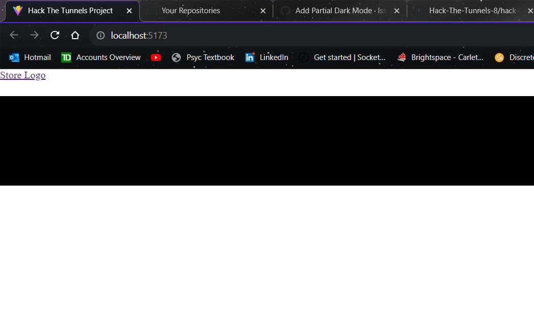Close the Add Partial Dark Mode tab
Viewport: 534px width, 329px height.
(x=397, y=10)
